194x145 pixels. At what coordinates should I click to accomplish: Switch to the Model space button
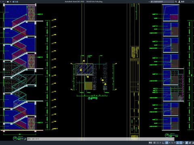pyautogui.click(x=150, y=143)
